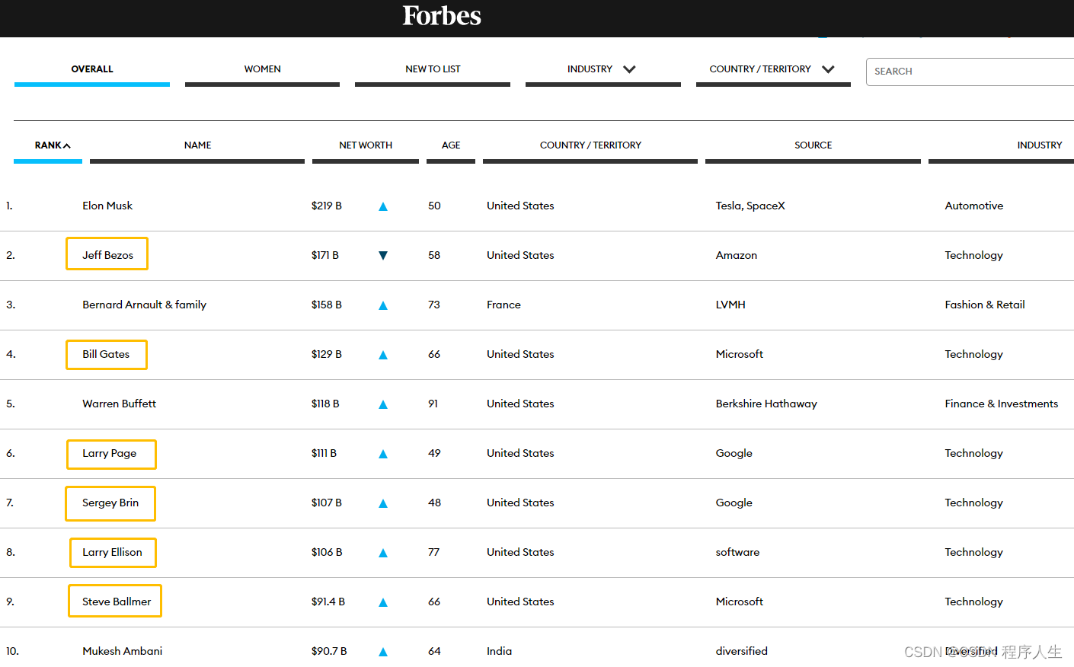The width and height of the screenshot is (1074, 667).
Task: Click the diversified source cell for Mukesh Ambani
Action: tap(741, 651)
